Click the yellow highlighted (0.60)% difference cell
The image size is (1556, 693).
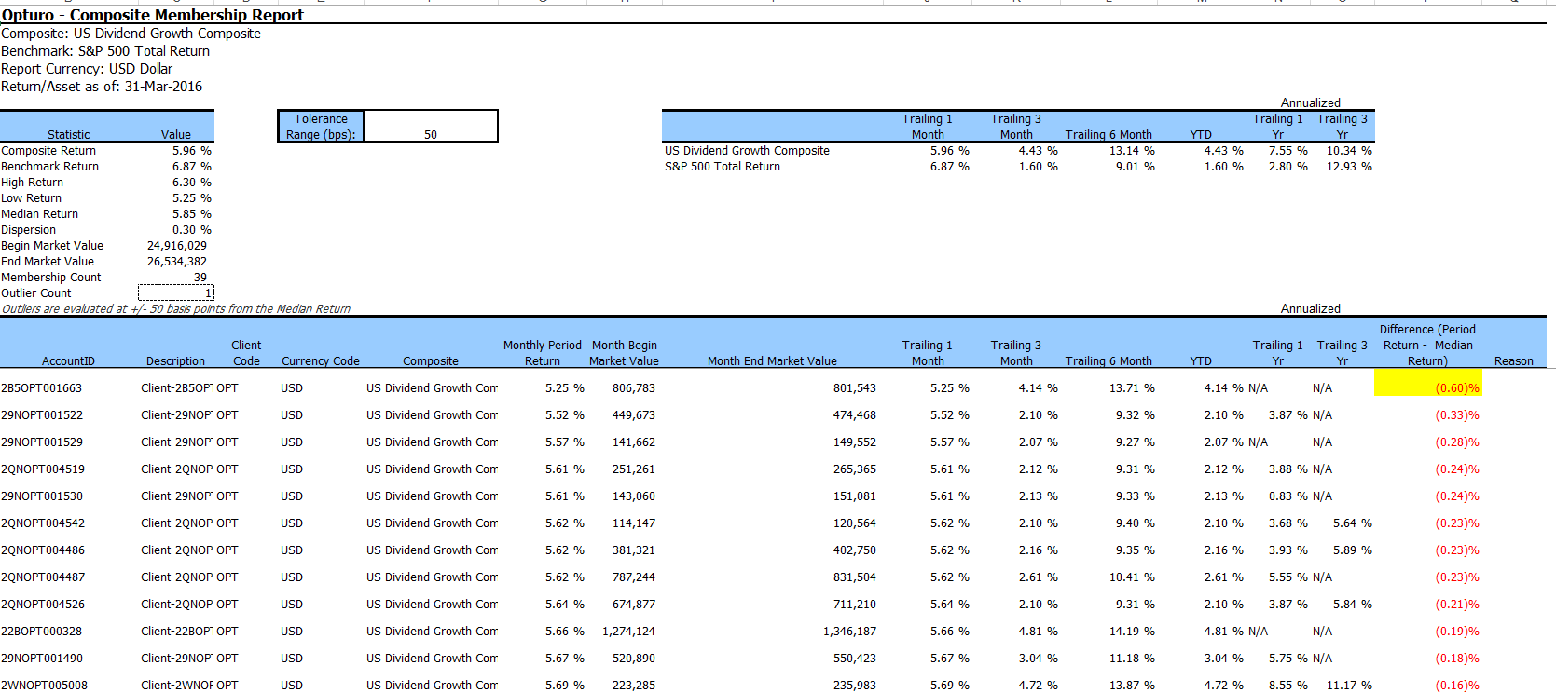click(1427, 388)
